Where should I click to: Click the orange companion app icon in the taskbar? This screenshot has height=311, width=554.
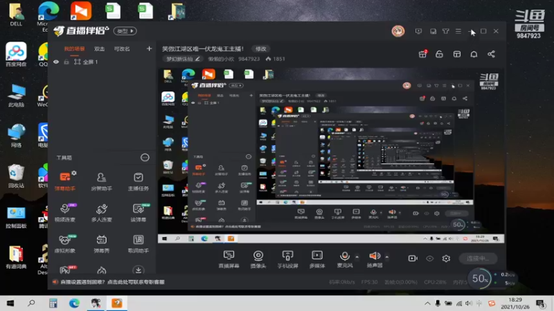pyautogui.click(x=117, y=303)
